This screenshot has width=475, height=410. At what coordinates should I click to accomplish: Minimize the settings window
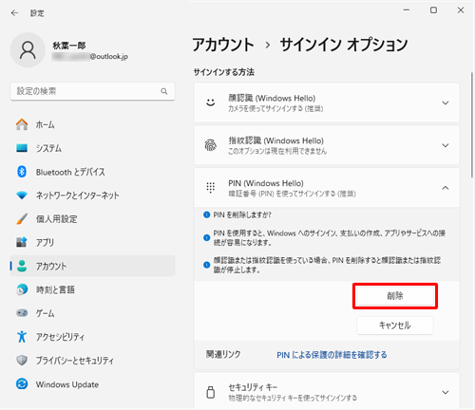point(407,10)
